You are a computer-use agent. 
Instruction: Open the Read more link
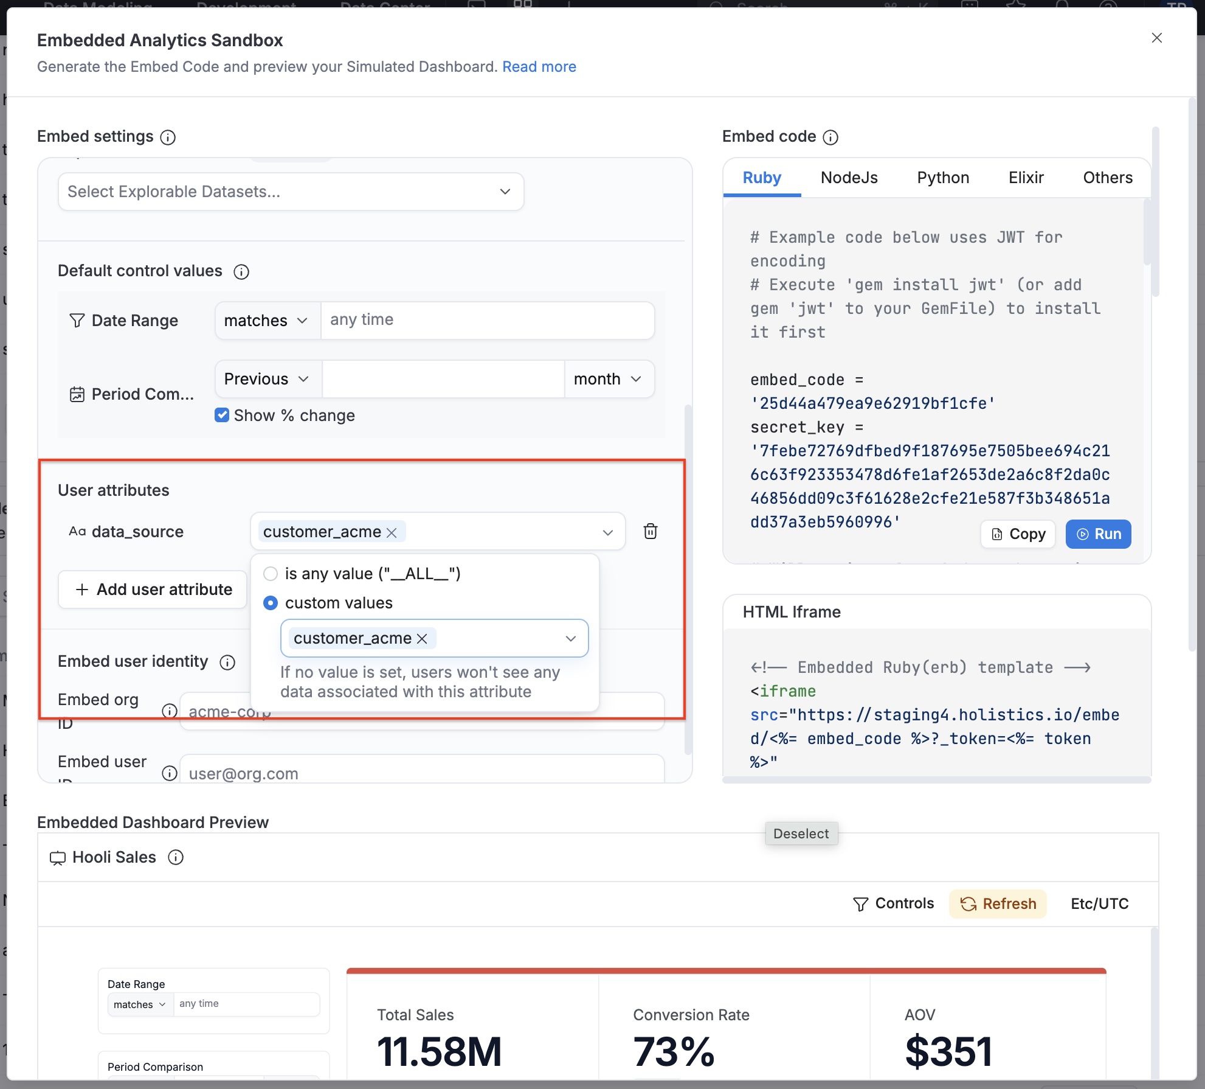click(x=539, y=67)
